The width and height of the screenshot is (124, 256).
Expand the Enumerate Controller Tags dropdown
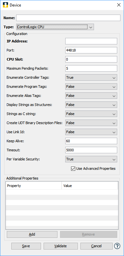91,77
